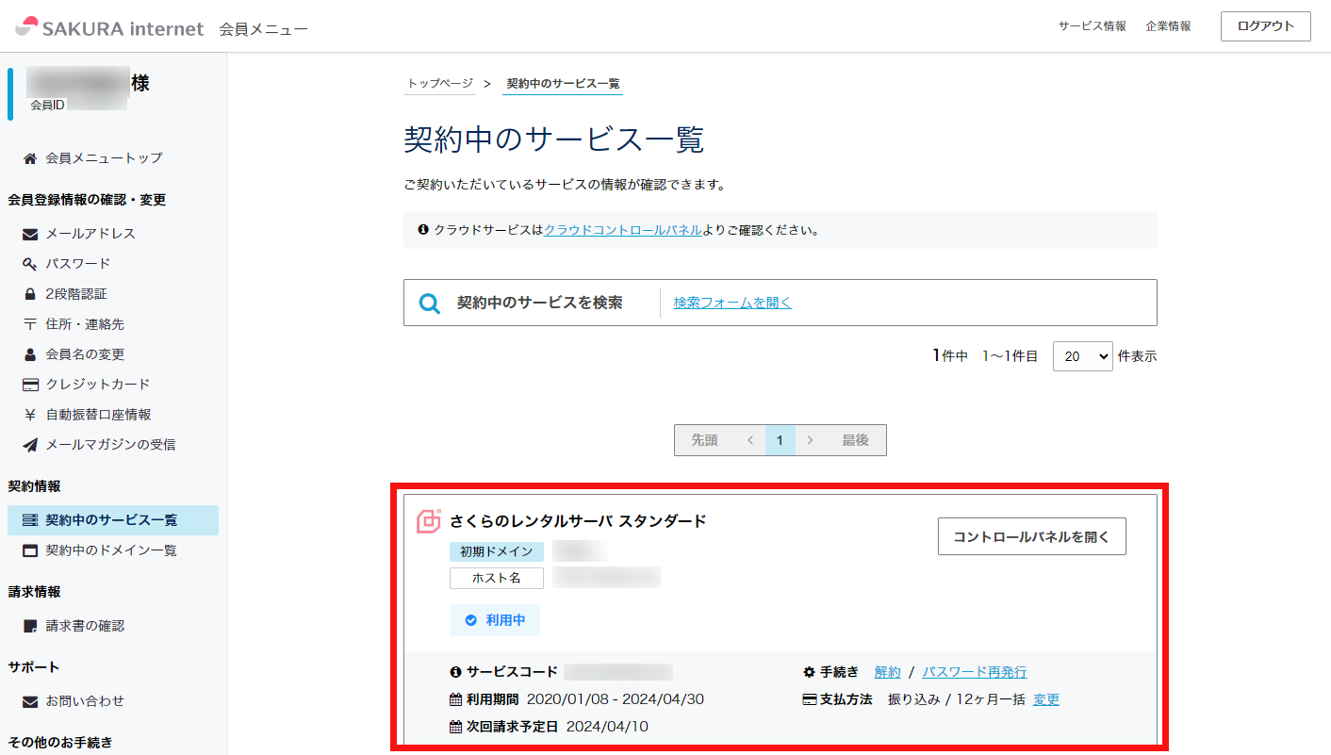
Task: Select 契約中のドメイン一覧 in the sidebar
Action: (111, 550)
